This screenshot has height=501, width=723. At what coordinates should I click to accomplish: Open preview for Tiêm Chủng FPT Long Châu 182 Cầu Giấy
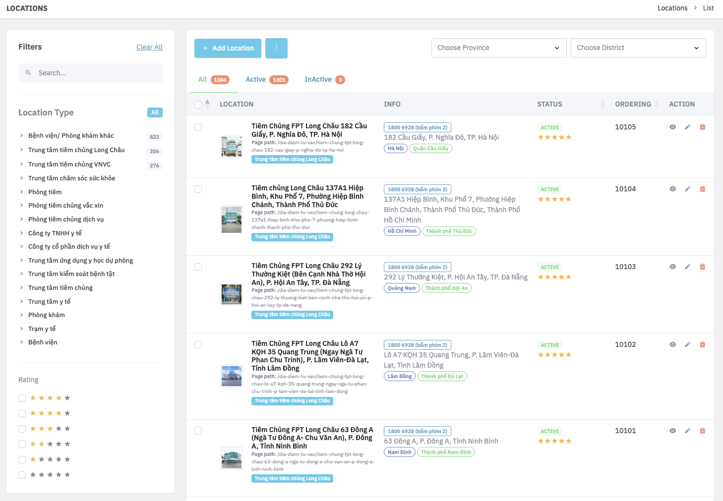(x=672, y=127)
